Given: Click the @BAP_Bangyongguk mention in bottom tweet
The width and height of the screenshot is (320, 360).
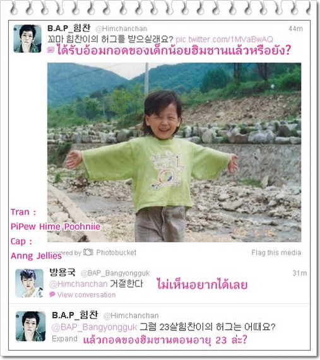Looking at the screenshot, I should click(x=95, y=327).
